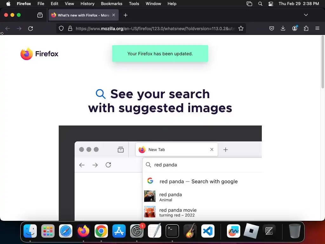Image resolution: width=325 pixels, height=244 pixels.
Task: Open System Settings from the Dock
Action: tap(137, 231)
